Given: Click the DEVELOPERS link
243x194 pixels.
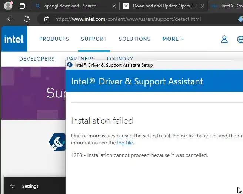Looking at the screenshot, I should [x=37, y=59].
